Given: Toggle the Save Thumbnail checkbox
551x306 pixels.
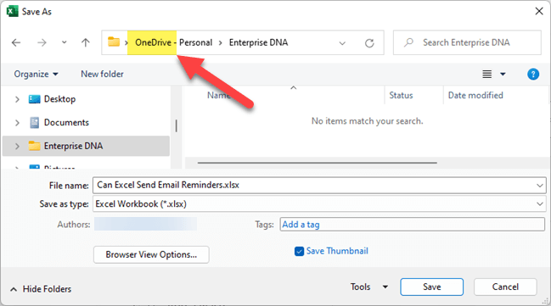Looking at the screenshot, I should pos(299,251).
